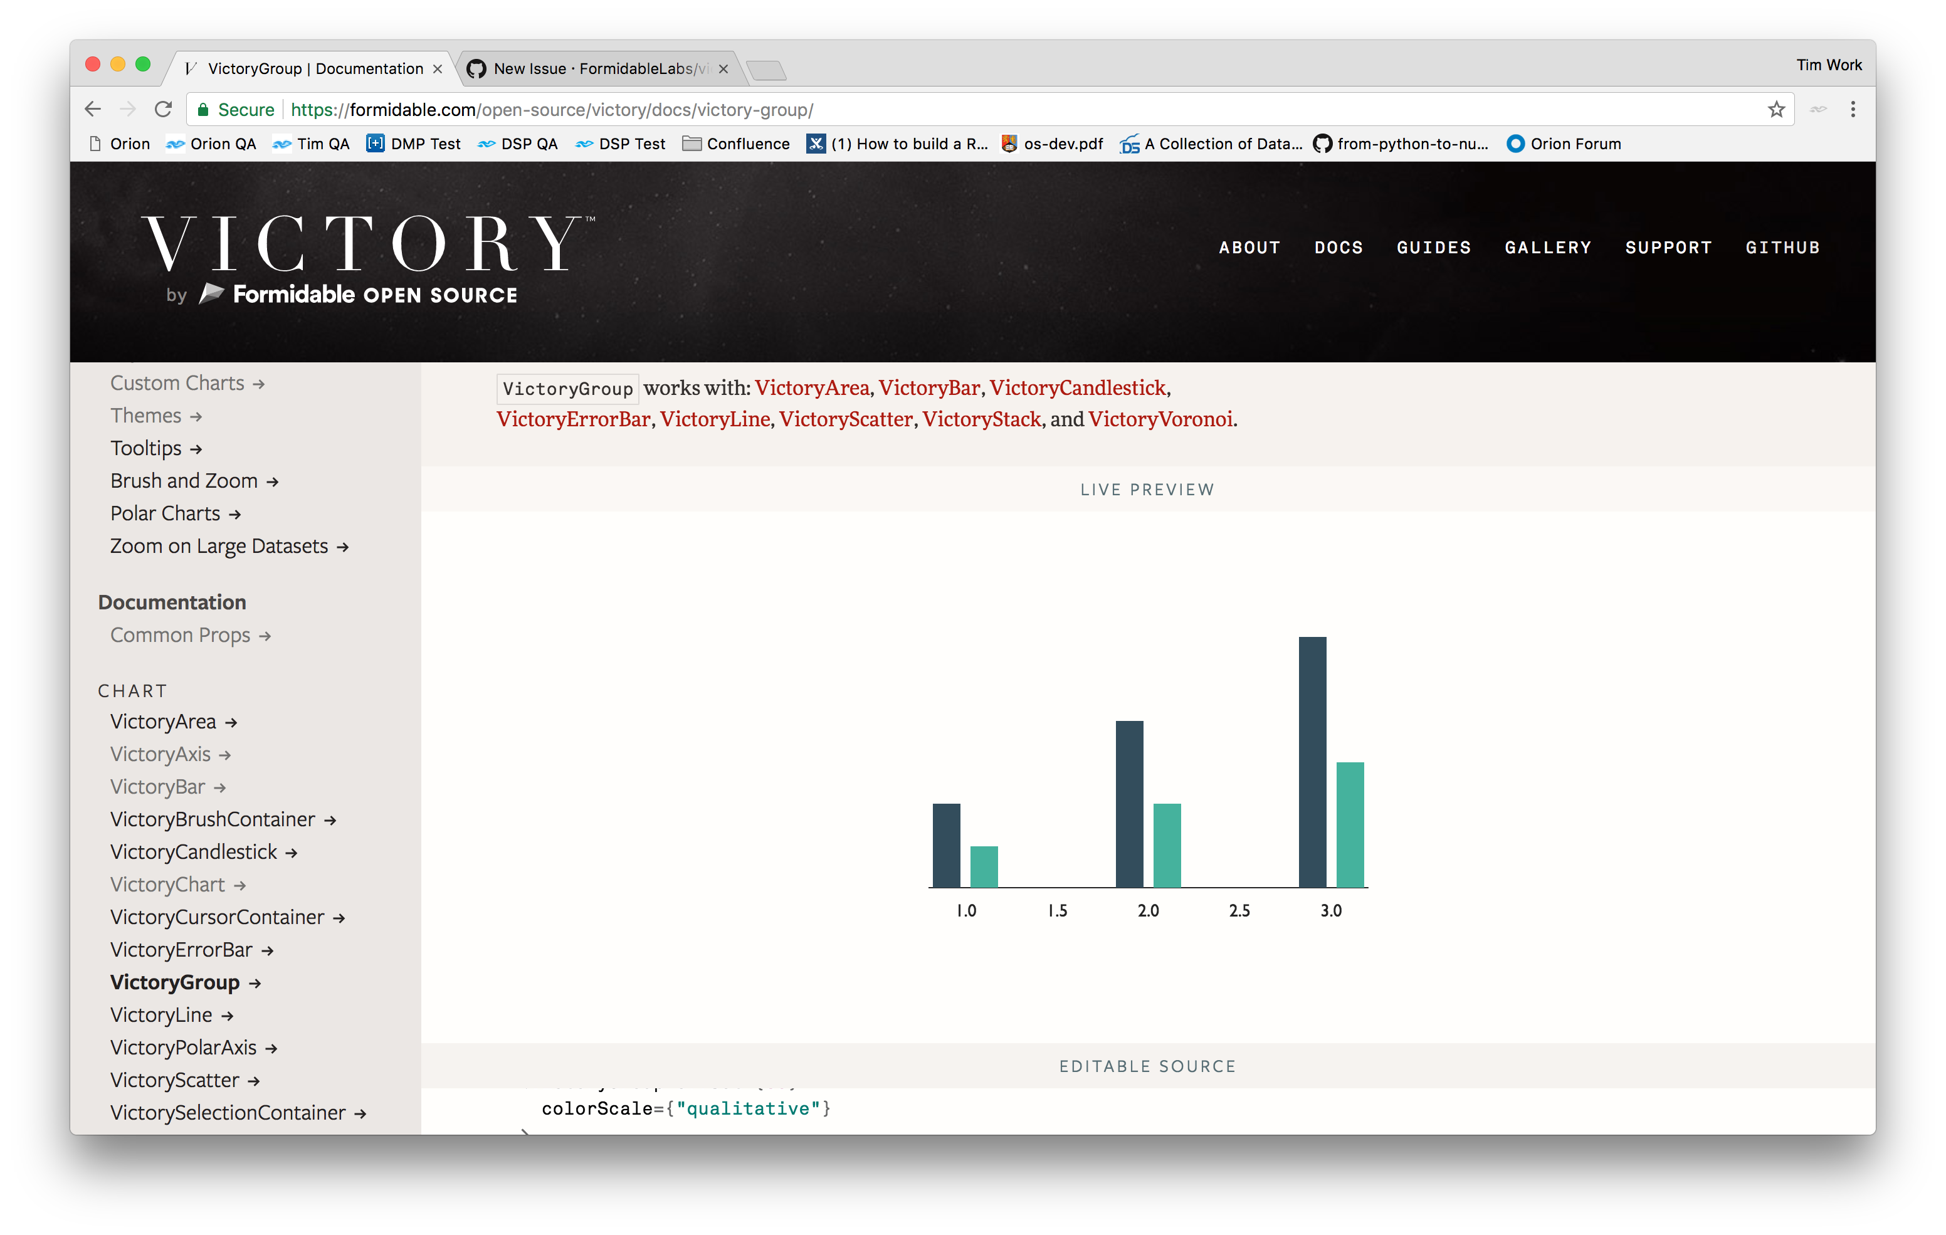Open GUIDES in the top navigation
This screenshot has width=1946, height=1235.
pos(1434,248)
